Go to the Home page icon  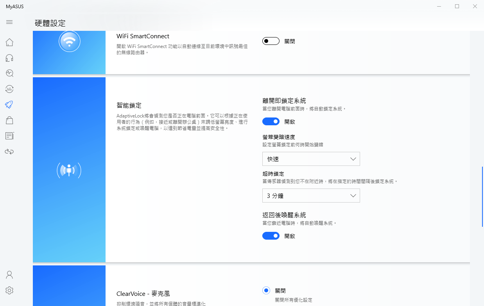(9, 42)
